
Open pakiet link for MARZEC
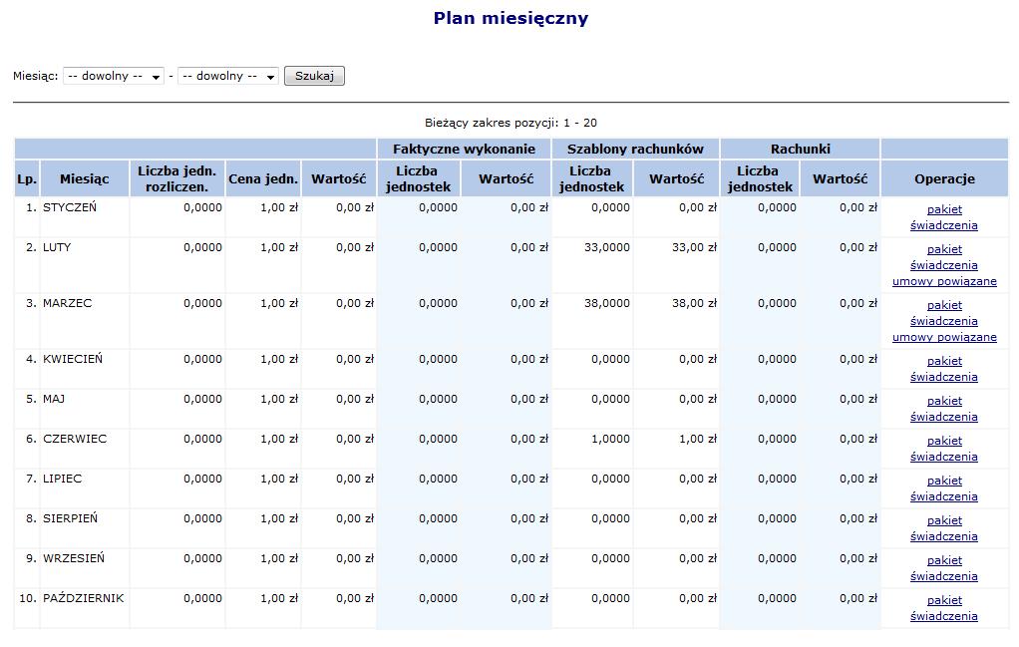click(x=944, y=305)
